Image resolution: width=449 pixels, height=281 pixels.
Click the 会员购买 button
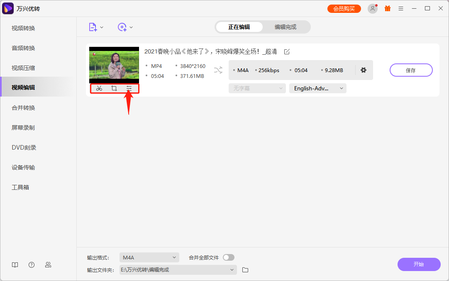pos(344,9)
